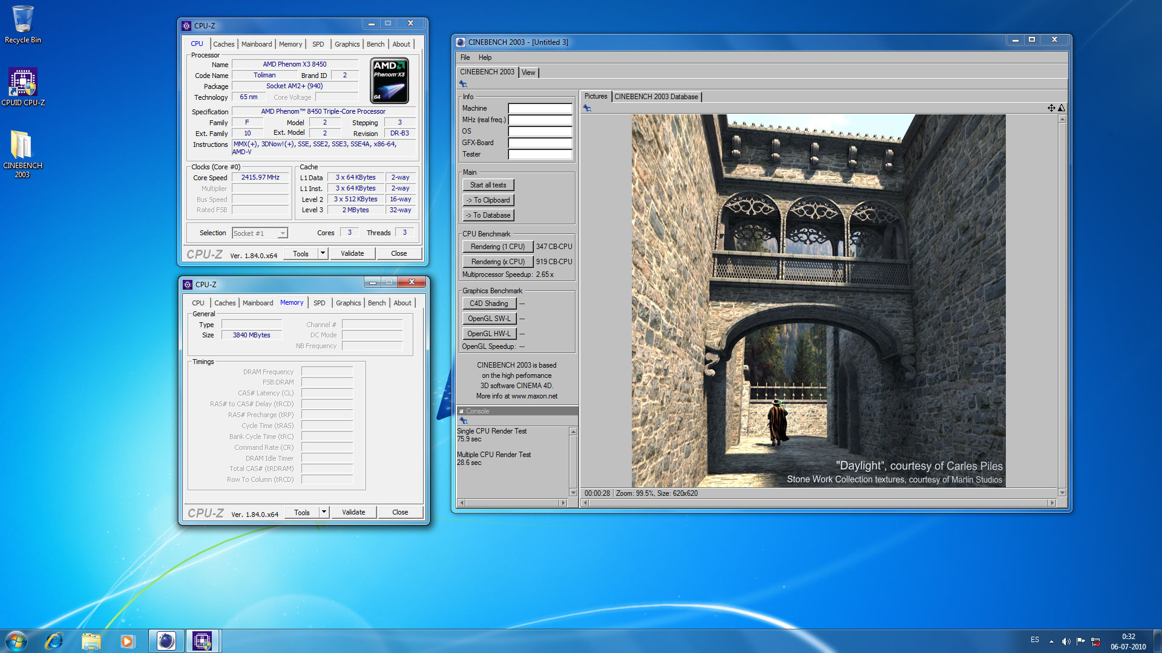1162x653 pixels.
Task: Open the Mainboard tab in upper CPU-Z
Action: pos(257,44)
